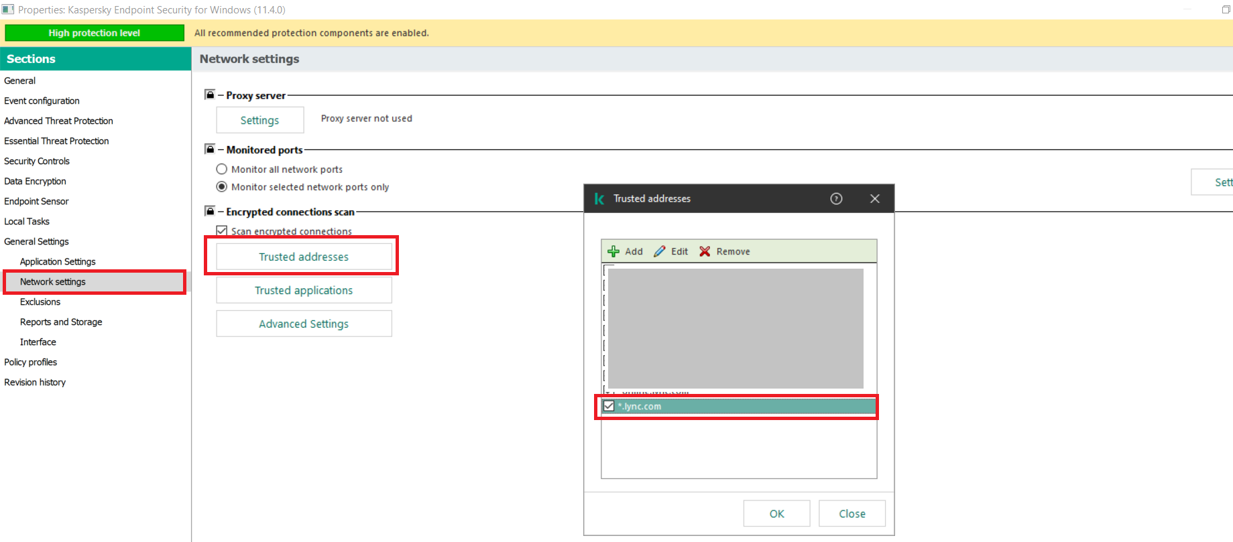Open Interface subsection
This screenshot has width=1233, height=542.
tap(38, 342)
